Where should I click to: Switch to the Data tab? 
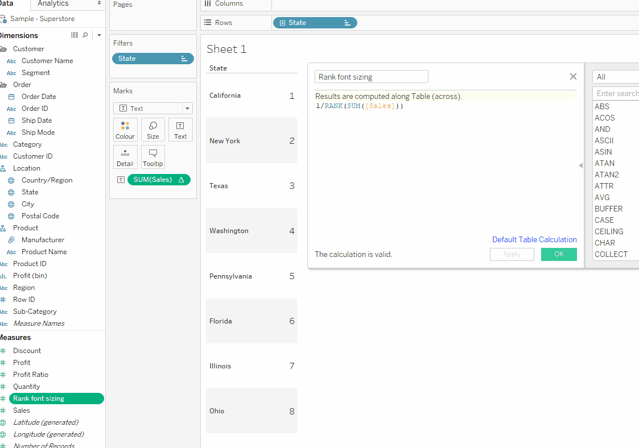(x=7, y=4)
